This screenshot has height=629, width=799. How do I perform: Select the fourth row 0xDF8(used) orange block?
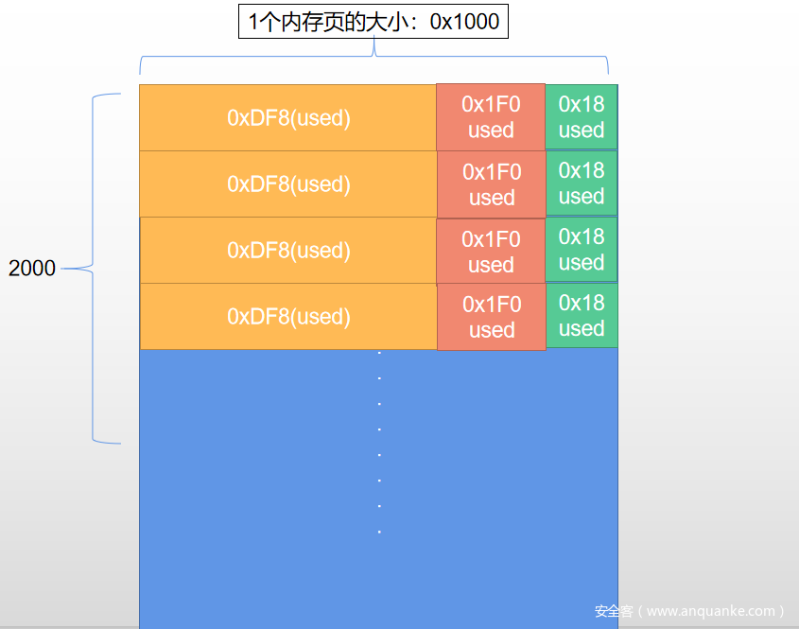[x=288, y=317]
